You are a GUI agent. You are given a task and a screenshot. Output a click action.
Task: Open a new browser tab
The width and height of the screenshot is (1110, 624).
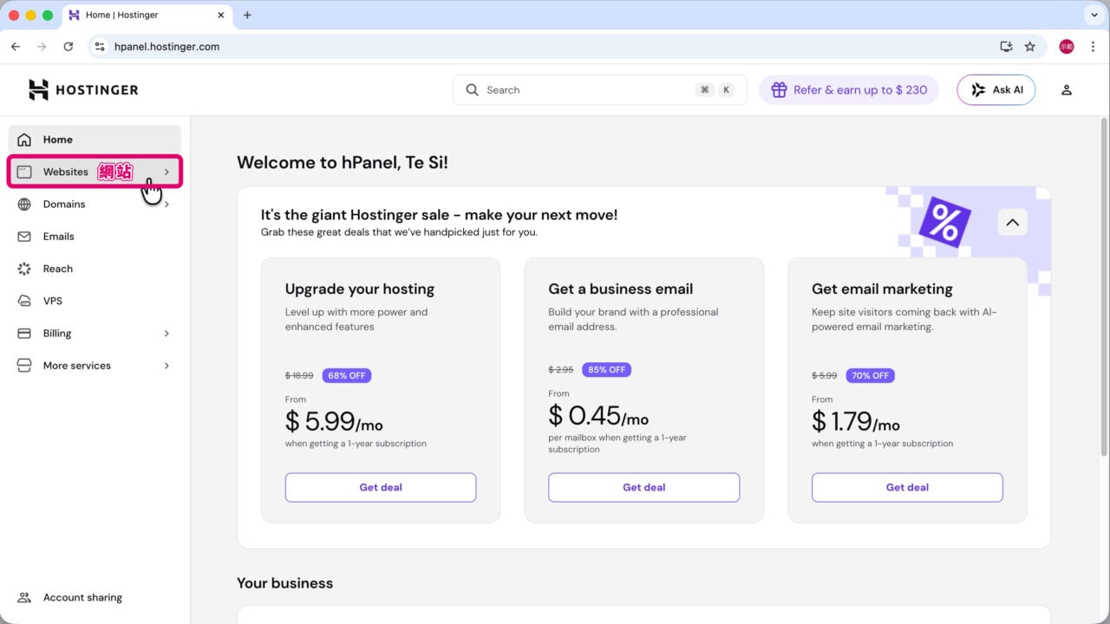pyautogui.click(x=247, y=15)
